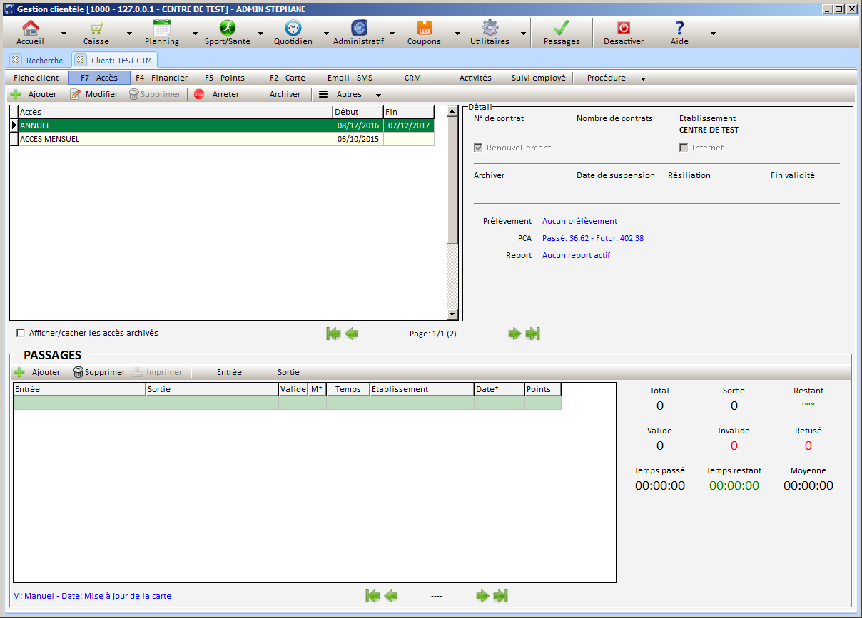Switch to the CRM tab

pos(412,78)
